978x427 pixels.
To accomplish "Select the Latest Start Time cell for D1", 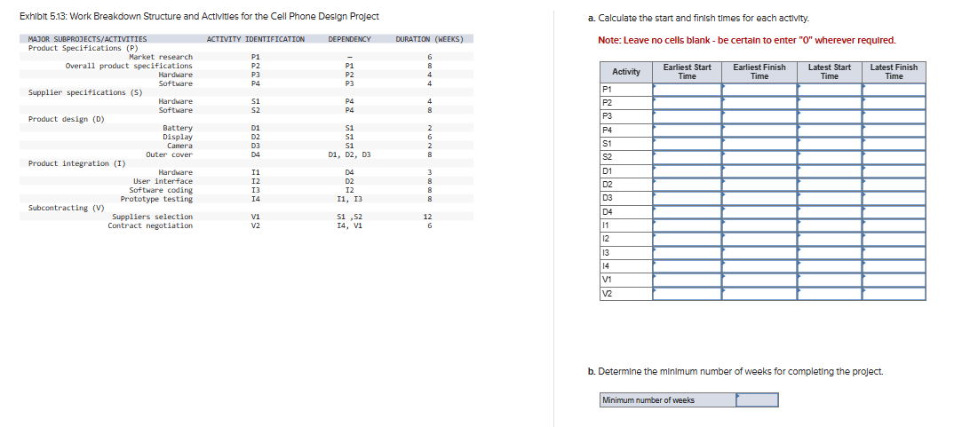I will click(830, 170).
